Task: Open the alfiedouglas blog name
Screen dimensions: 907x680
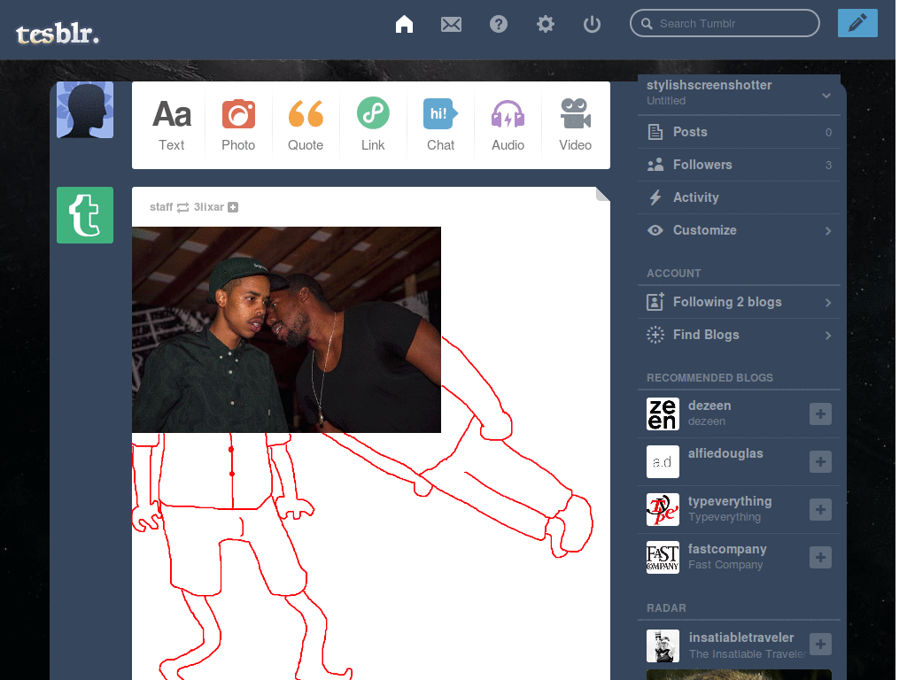Action: click(x=725, y=453)
